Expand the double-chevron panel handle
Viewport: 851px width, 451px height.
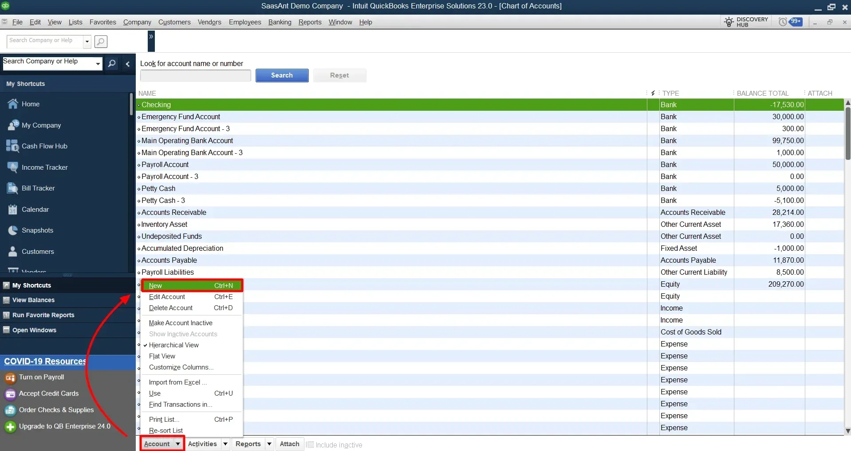151,42
